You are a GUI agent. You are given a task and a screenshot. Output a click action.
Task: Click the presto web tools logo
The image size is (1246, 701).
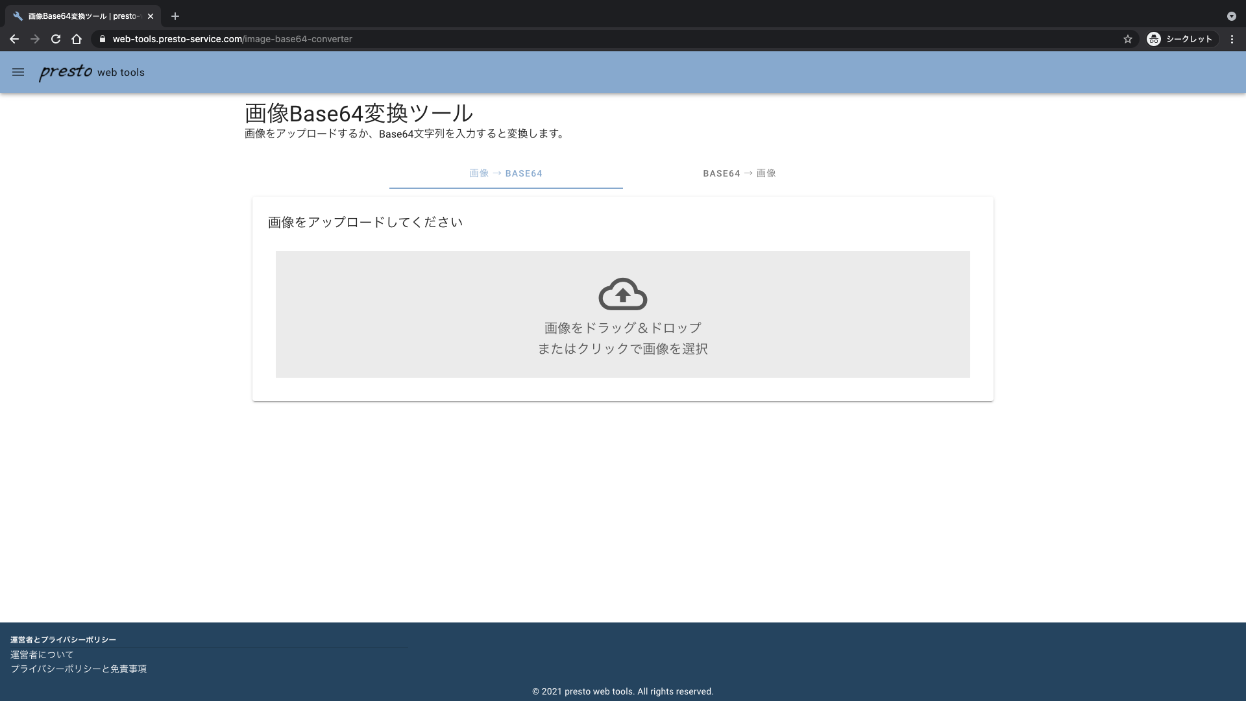91,72
